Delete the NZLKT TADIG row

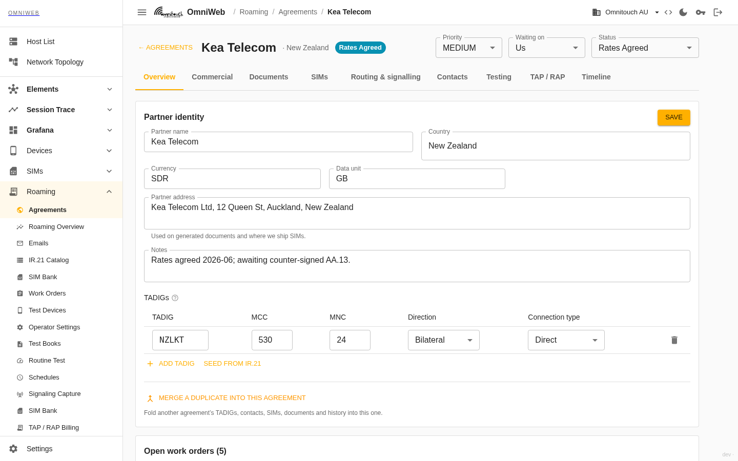(674, 340)
